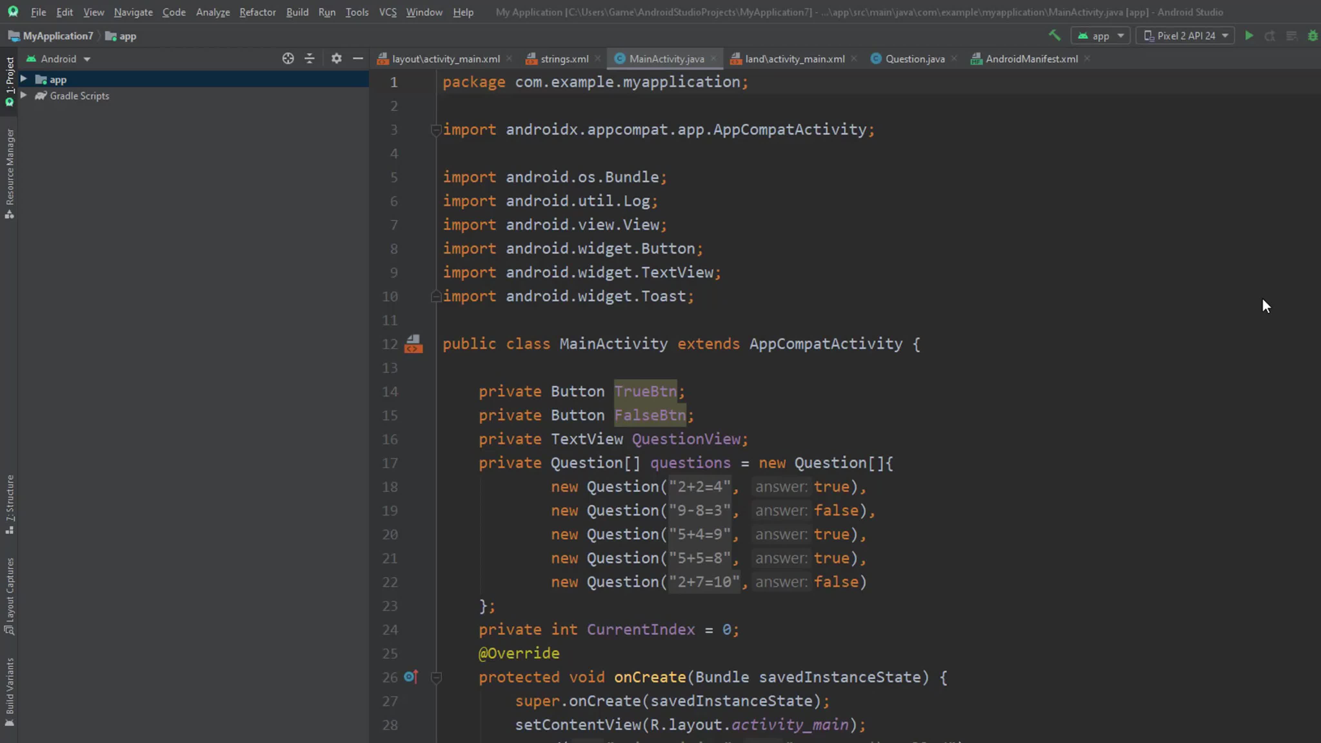Open the Refactor menu
Screen dimensions: 1321x743
coord(257,12)
